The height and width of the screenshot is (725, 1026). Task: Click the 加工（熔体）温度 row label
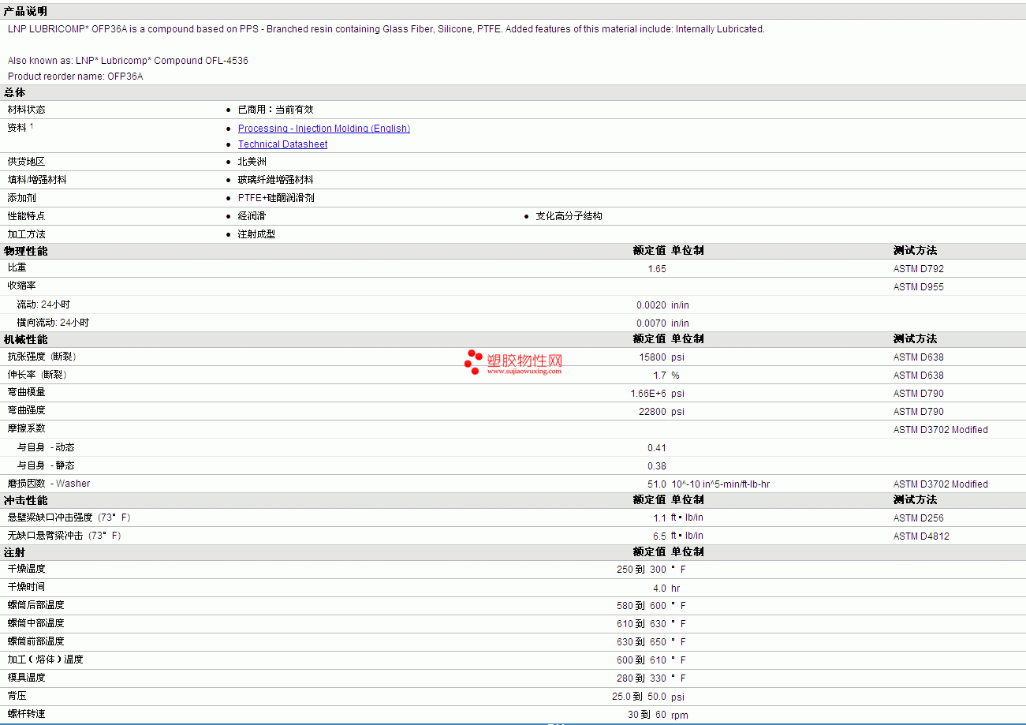tap(46, 660)
